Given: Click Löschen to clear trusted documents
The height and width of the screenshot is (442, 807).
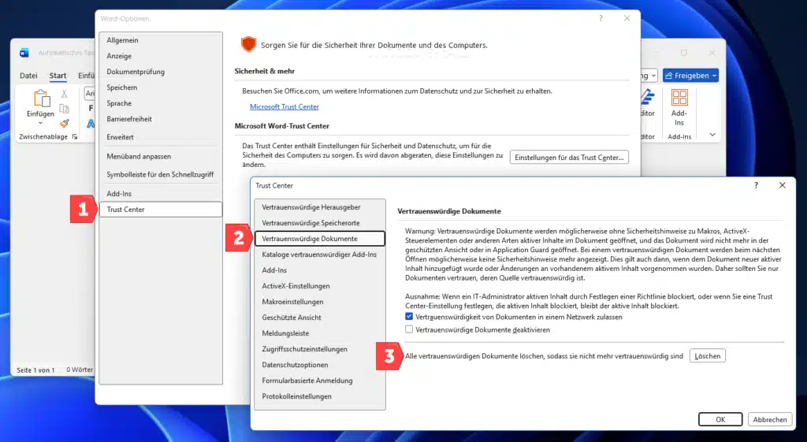Looking at the screenshot, I should point(708,356).
